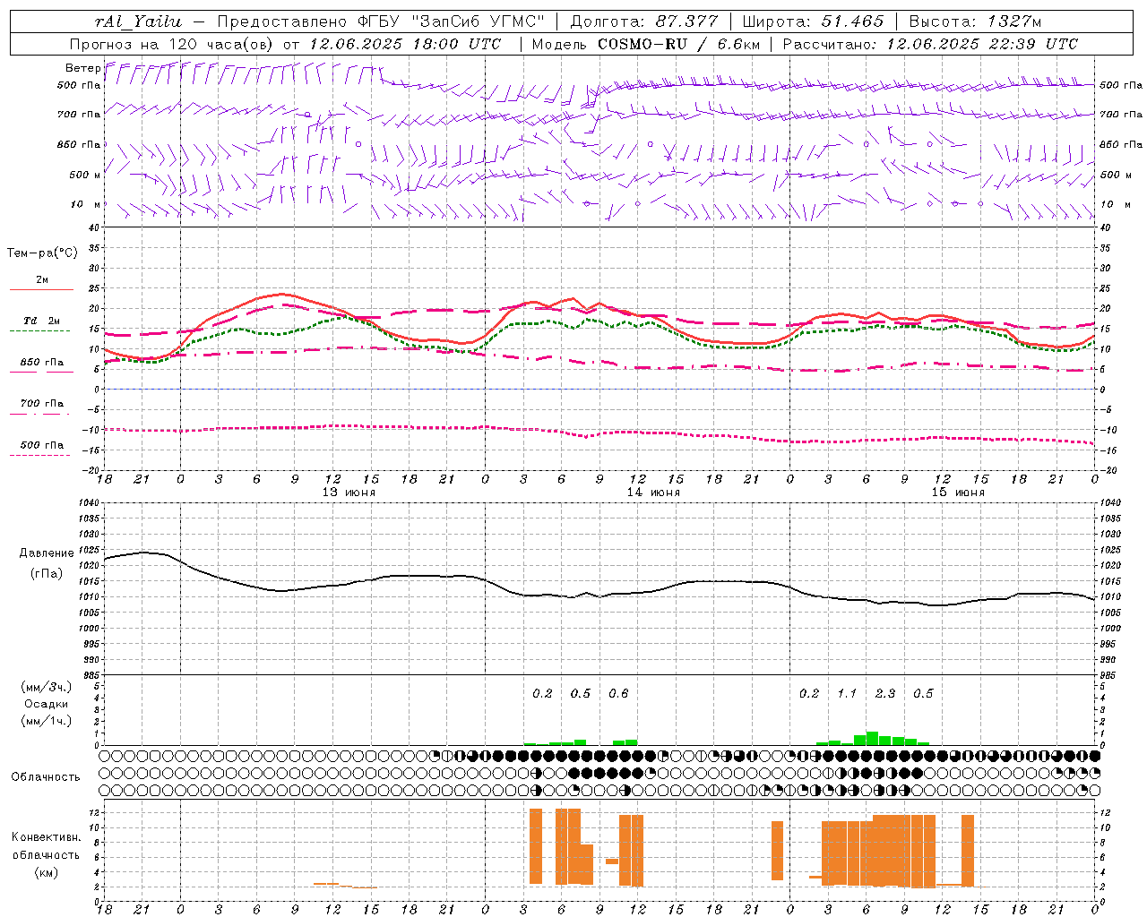Click the "(мм/1ч.)" hourly precipitation unit label
Image resolution: width=1147 pixels, height=917 pixels.
tap(46, 721)
